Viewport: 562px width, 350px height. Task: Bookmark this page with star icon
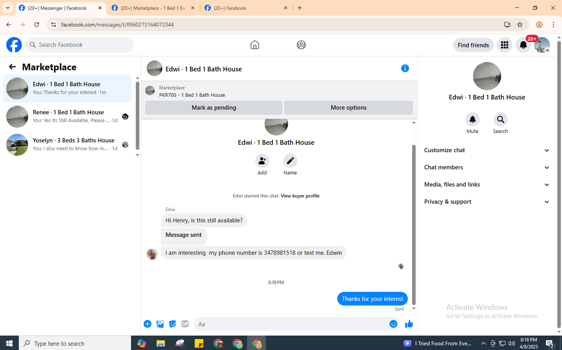pyautogui.click(x=520, y=25)
